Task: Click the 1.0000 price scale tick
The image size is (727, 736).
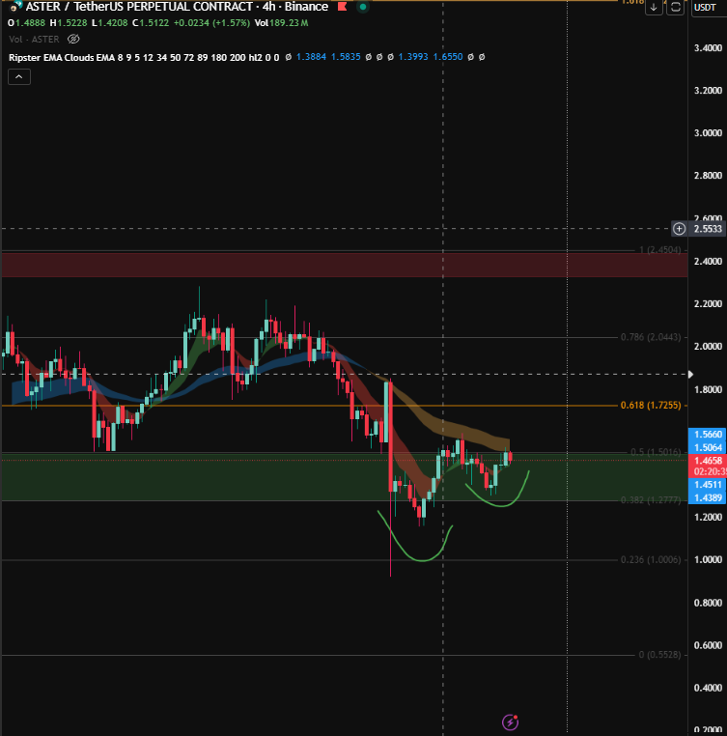Action: click(708, 559)
